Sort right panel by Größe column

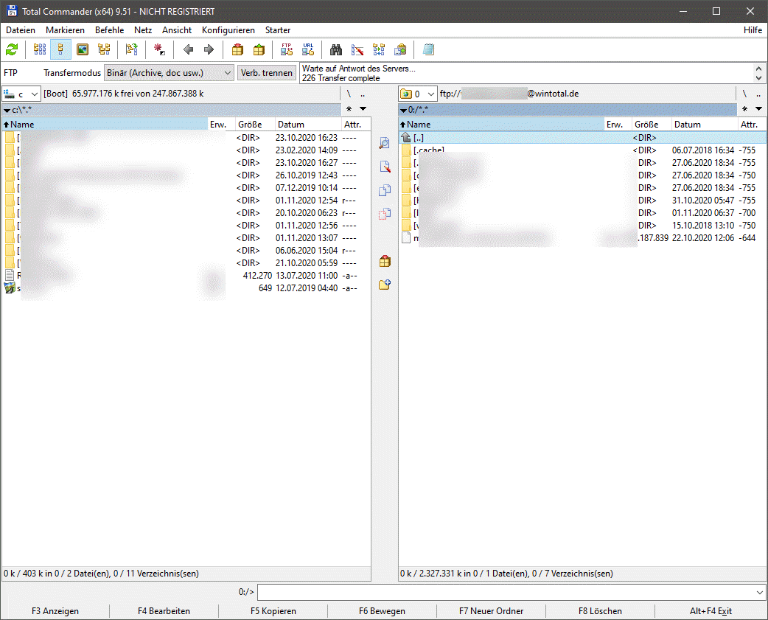[x=652, y=125]
